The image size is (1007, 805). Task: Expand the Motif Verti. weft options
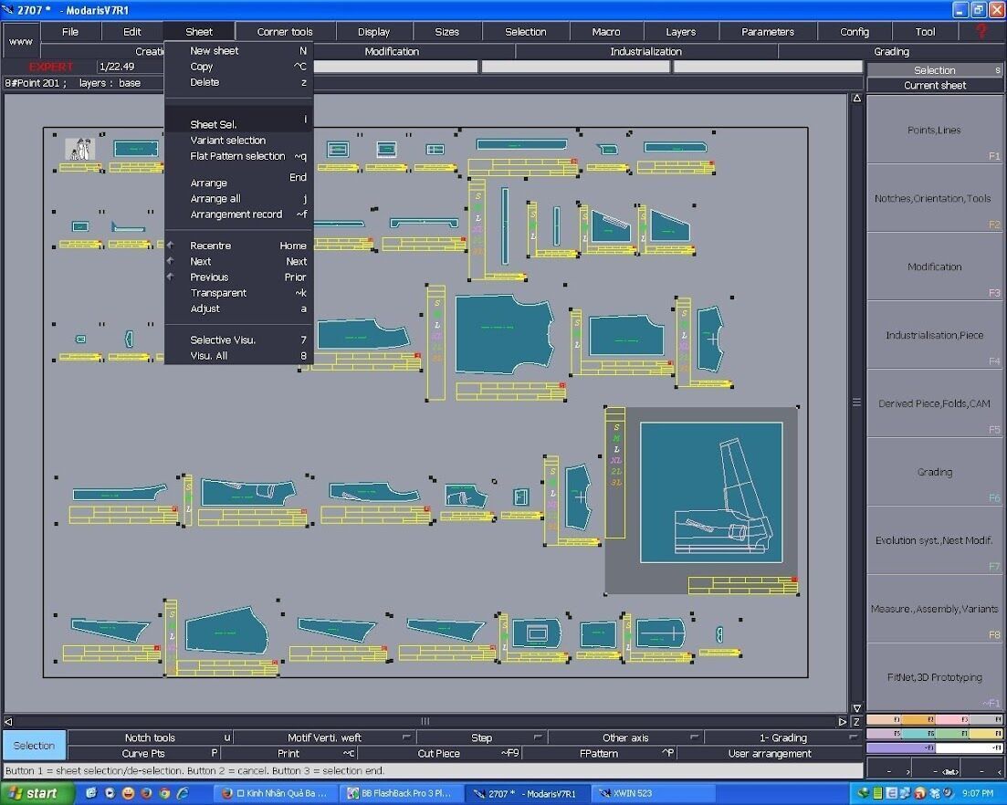click(x=406, y=737)
